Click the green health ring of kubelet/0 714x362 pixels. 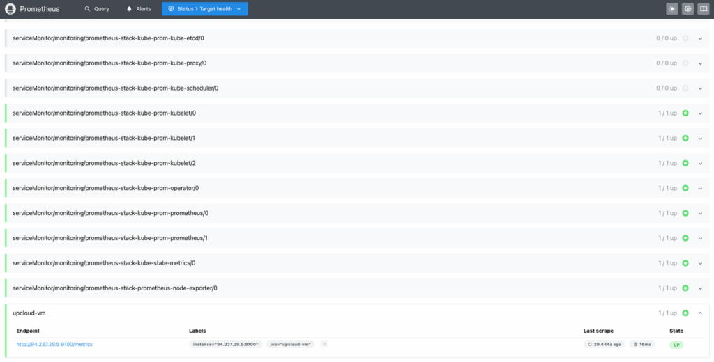685,113
